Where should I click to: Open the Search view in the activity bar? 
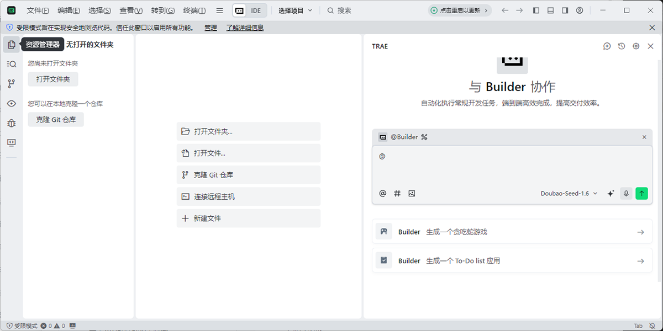coord(12,64)
